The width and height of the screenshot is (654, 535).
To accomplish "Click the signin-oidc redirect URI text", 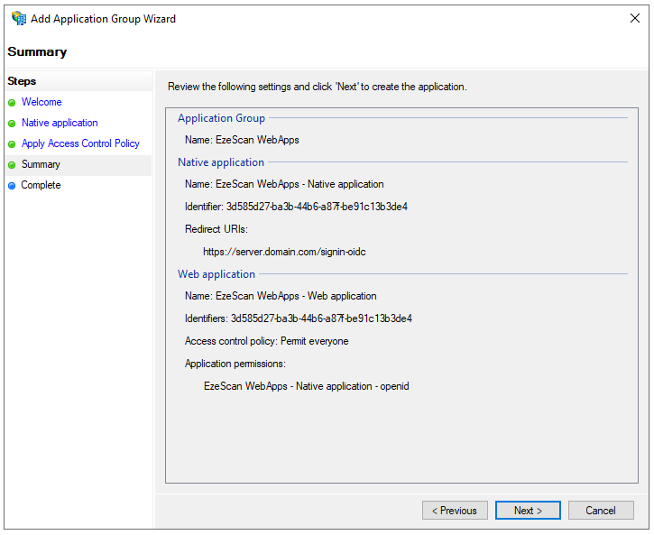I will (284, 252).
